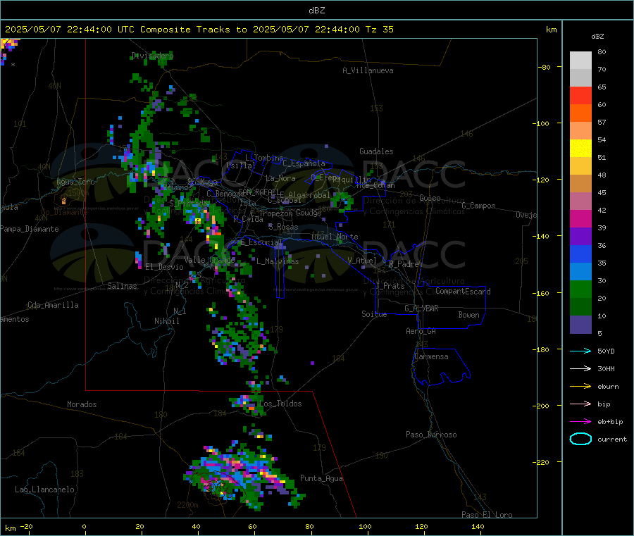Click the eb+bip magenta arrow legend icon
This screenshot has height=536, width=634.
click(x=580, y=422)
